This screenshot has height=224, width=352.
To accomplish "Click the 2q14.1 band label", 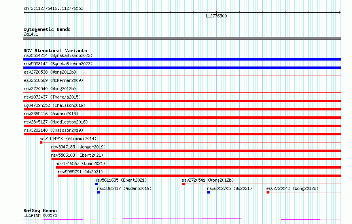I will pyautogui.click(x=31, y=34).
